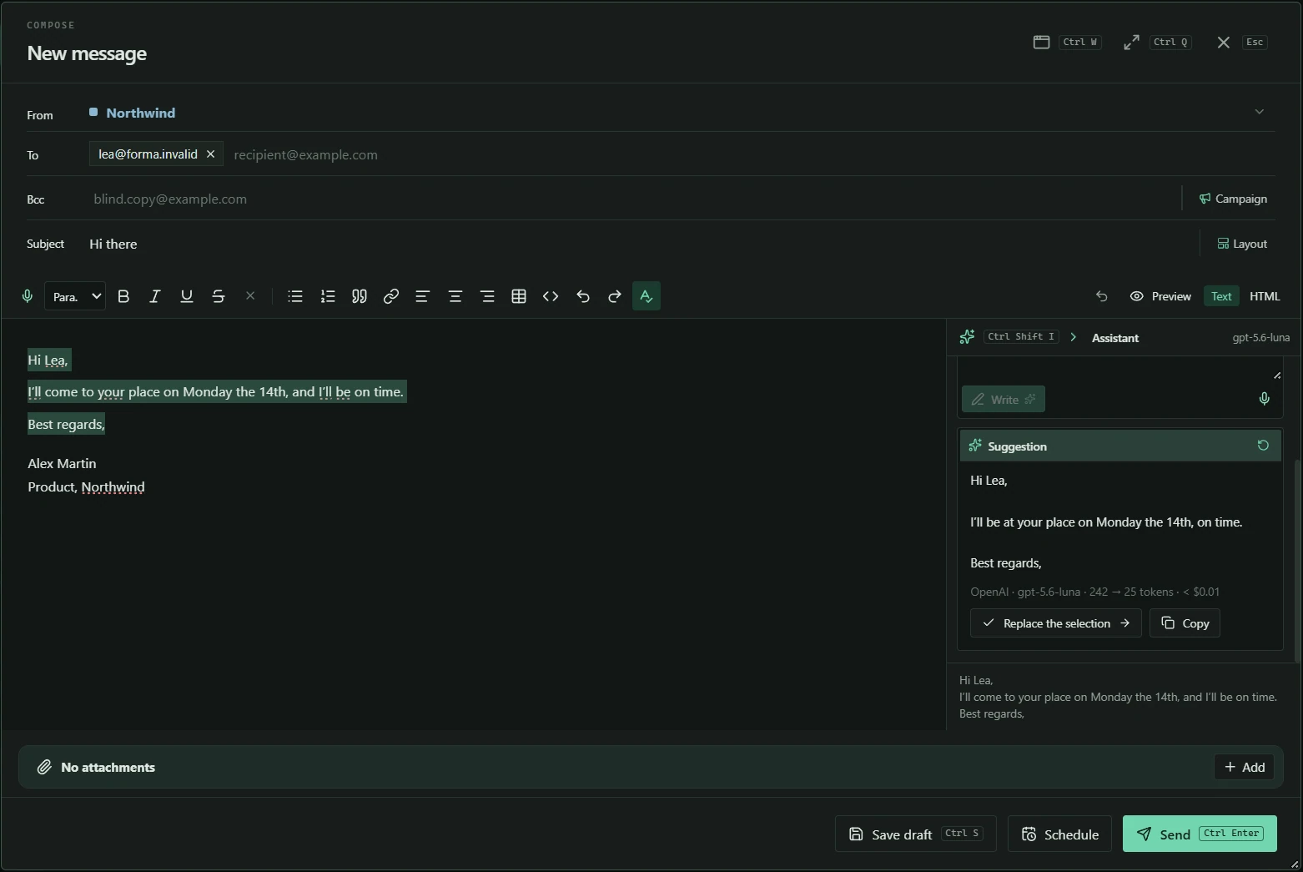Toggle underline formatting

click(187, 296)
